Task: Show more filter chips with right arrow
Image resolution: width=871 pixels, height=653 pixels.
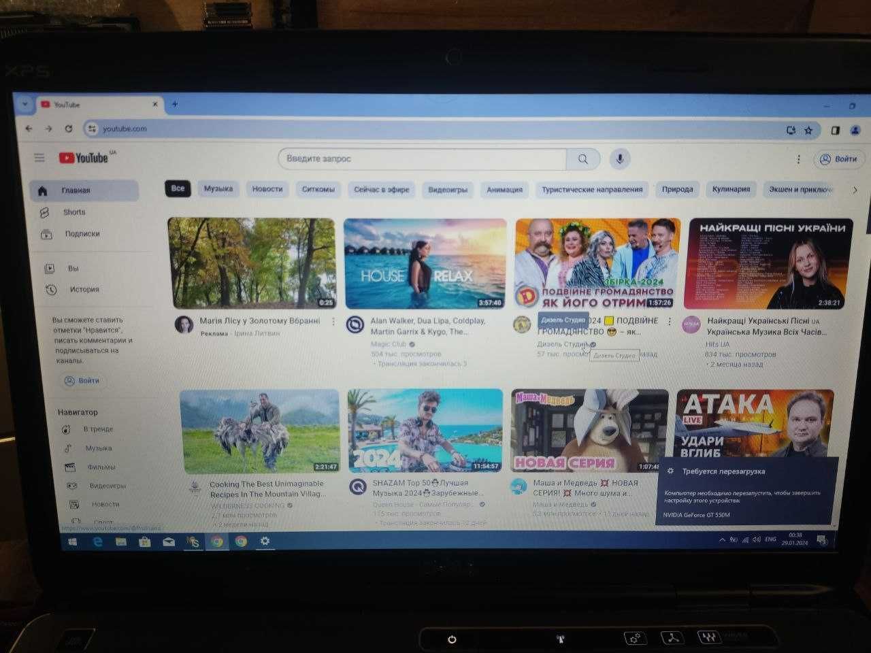Action: tap(855, 190)
